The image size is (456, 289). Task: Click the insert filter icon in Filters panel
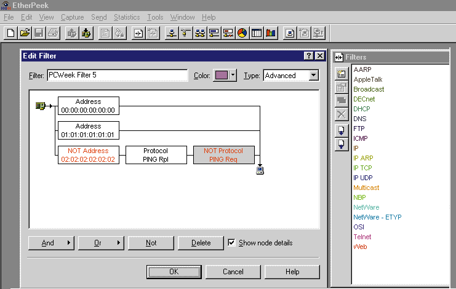point(342,74)
